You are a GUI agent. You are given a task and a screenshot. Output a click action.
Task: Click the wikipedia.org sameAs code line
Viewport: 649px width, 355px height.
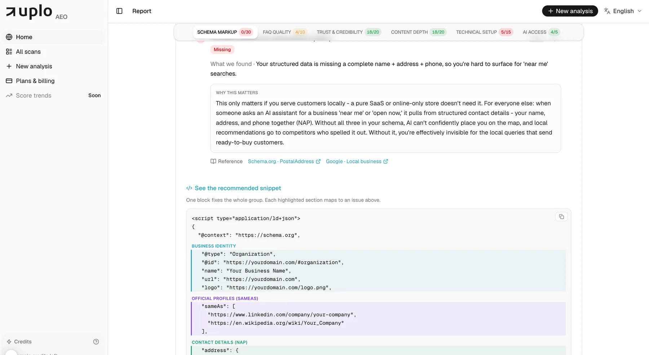(x=276, y=323)
